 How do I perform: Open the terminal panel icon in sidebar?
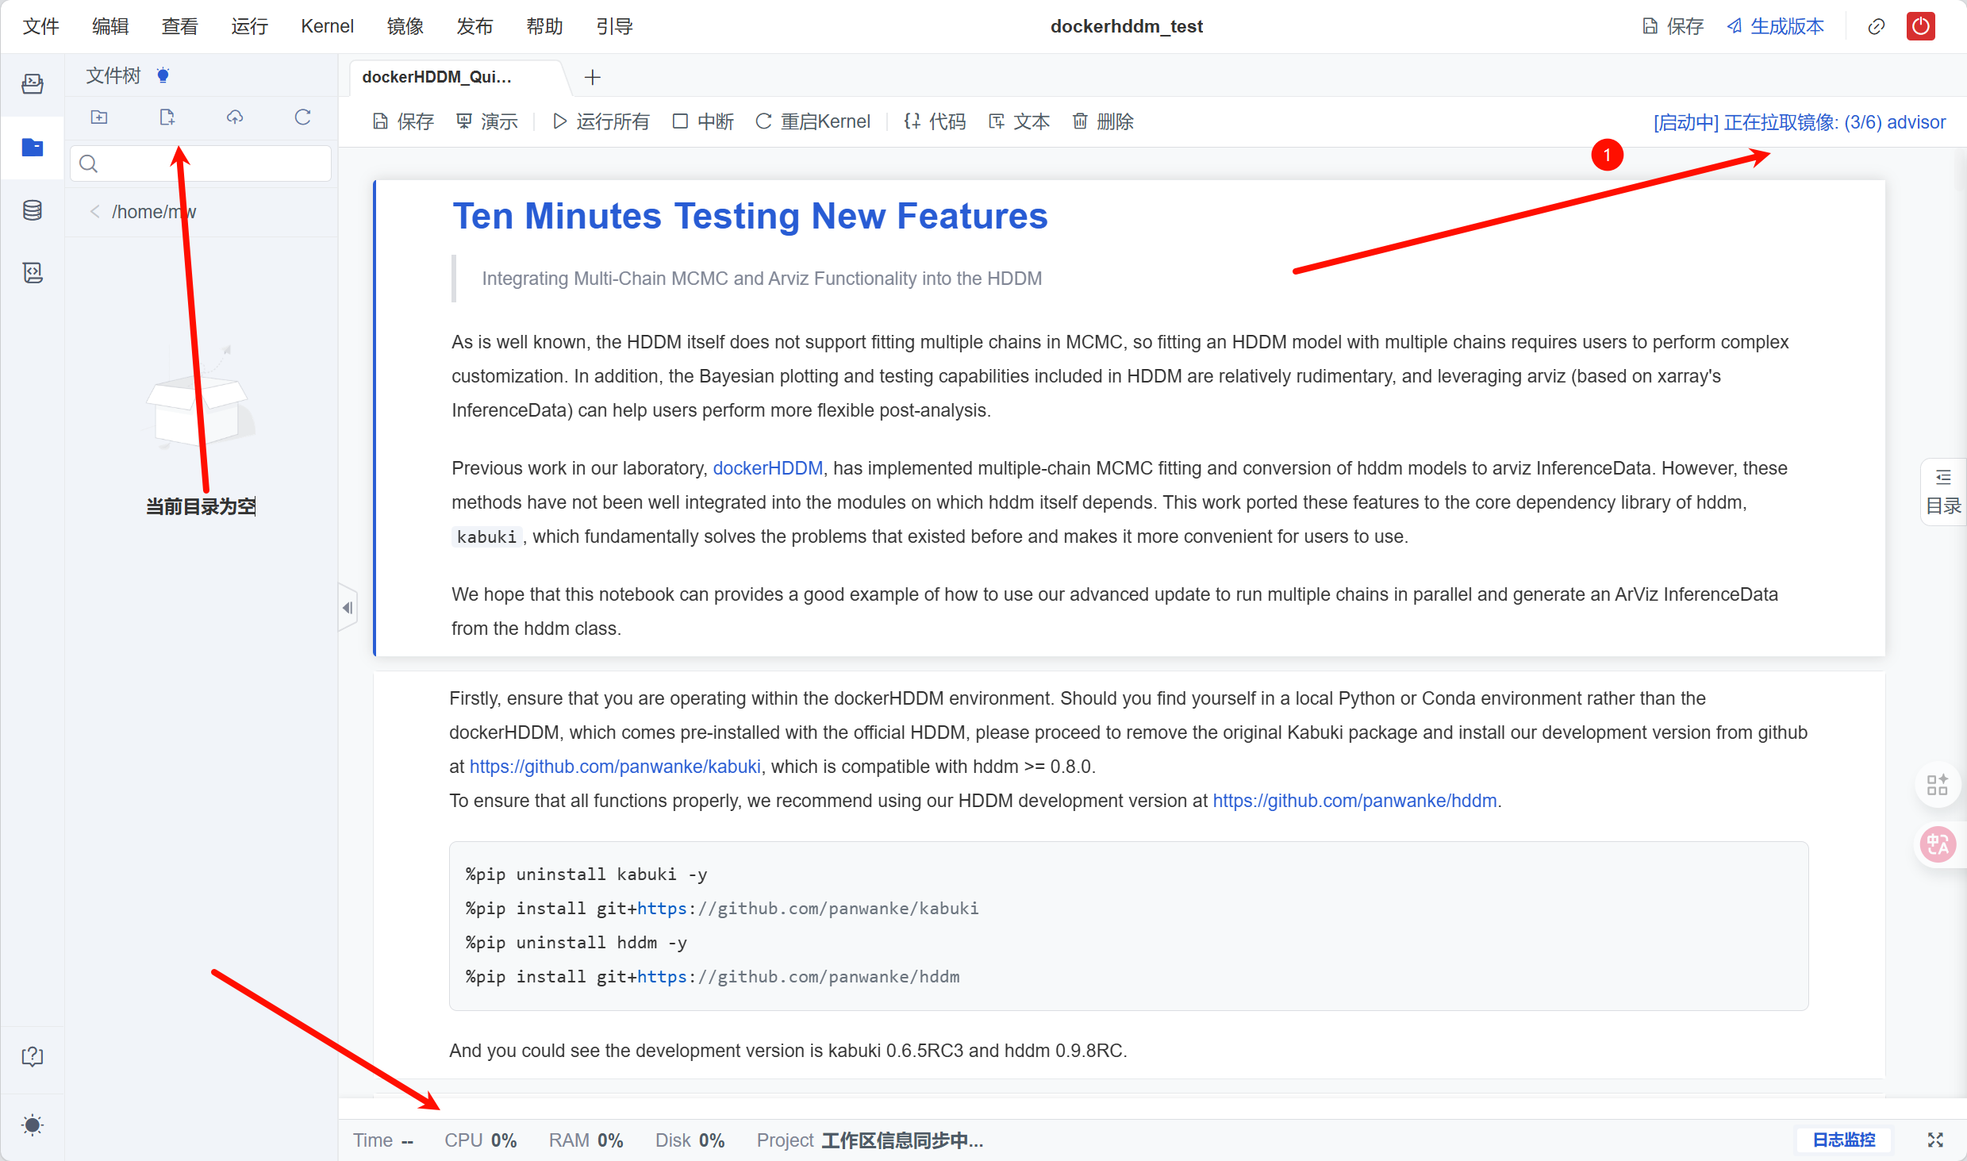pyautogui.click(x=33, y=83)
